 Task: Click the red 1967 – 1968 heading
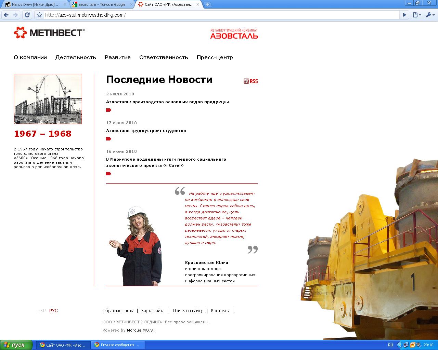pyautogui.click(x=43, y=134)
